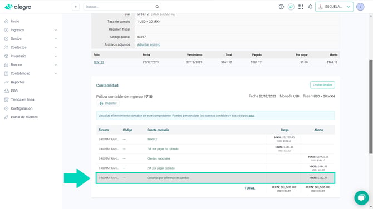Open Configuración in sidebar

[x=21, y=108]
